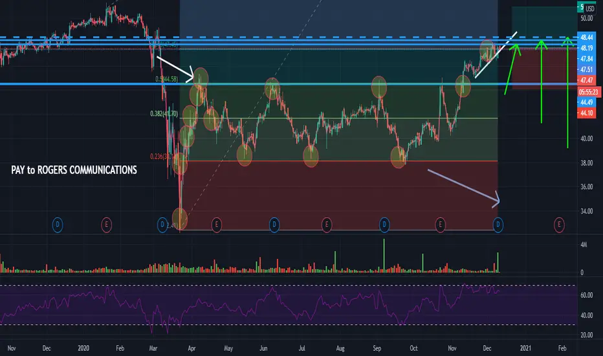Select the 47.84 price label
603x356 pixels.
click(586, 59)
